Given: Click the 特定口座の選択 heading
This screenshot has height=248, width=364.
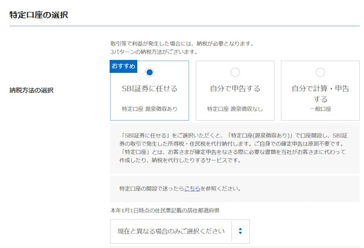Looking at the screenshot, I should point(39,15).
